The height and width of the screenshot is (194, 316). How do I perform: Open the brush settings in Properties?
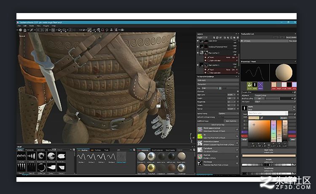(x=249, y=86)
